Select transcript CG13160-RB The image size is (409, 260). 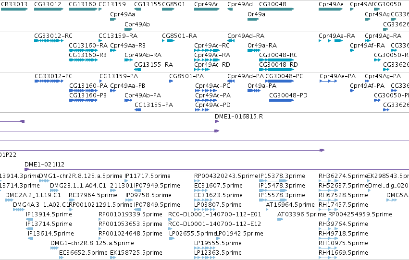coord(87,55)
